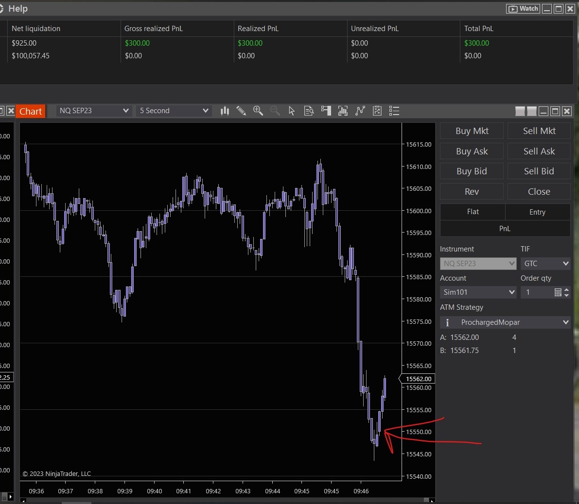Toggle the PnL display button
Screen dimensions: 579x504
click(x=505, y=229)
